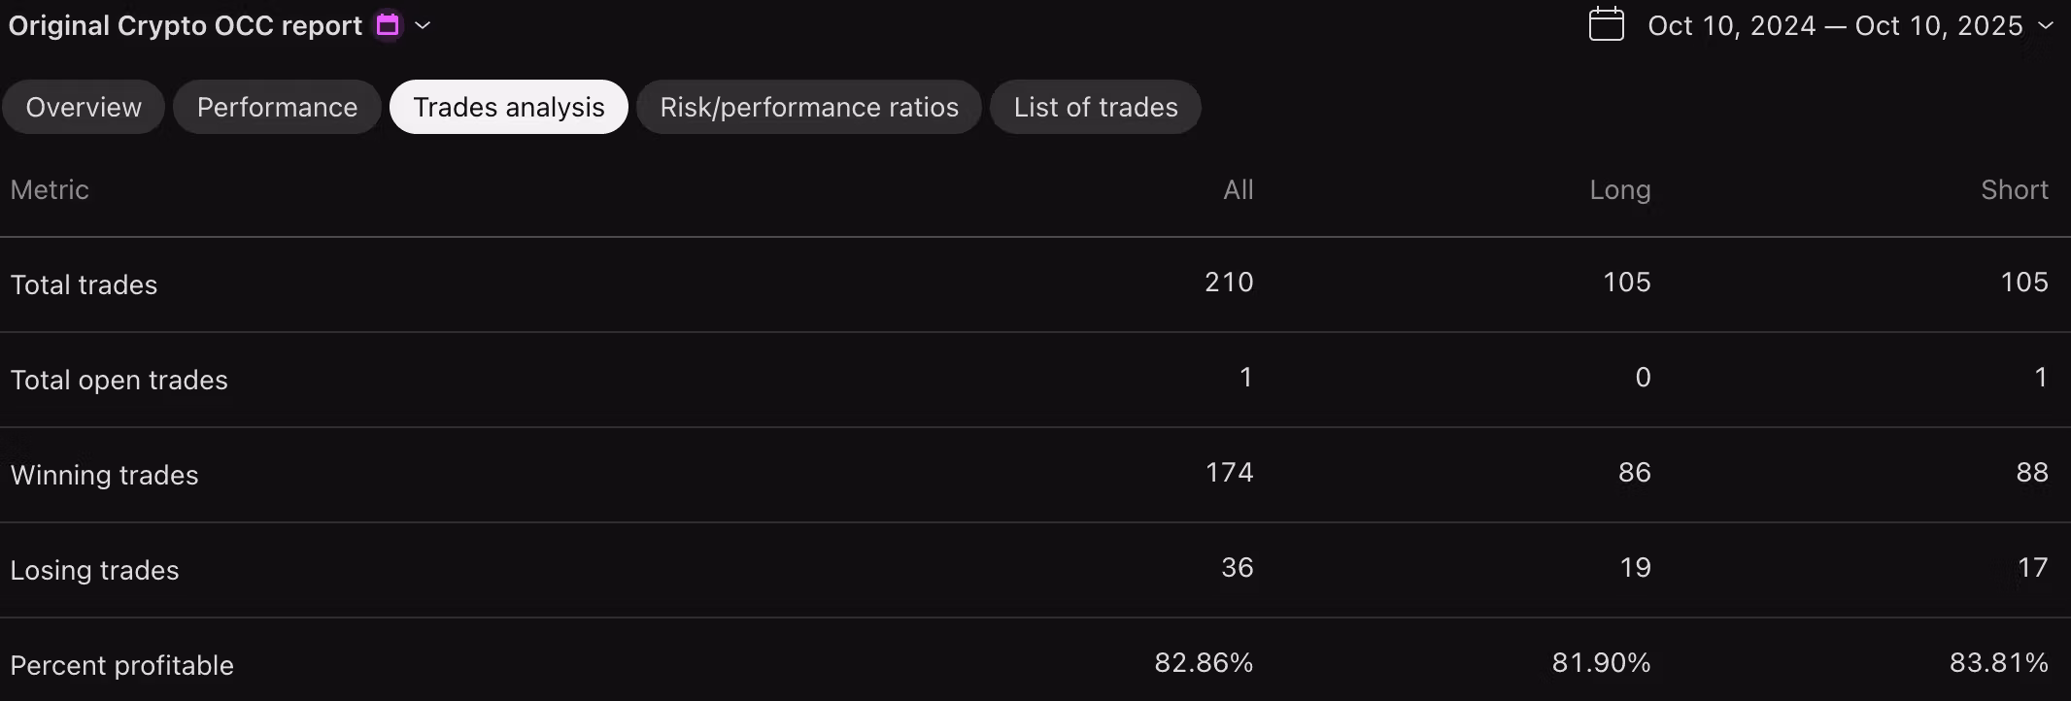Click the calendar icon beside date range
The height and width of the screenshot is (701, 2071).
1606,24
